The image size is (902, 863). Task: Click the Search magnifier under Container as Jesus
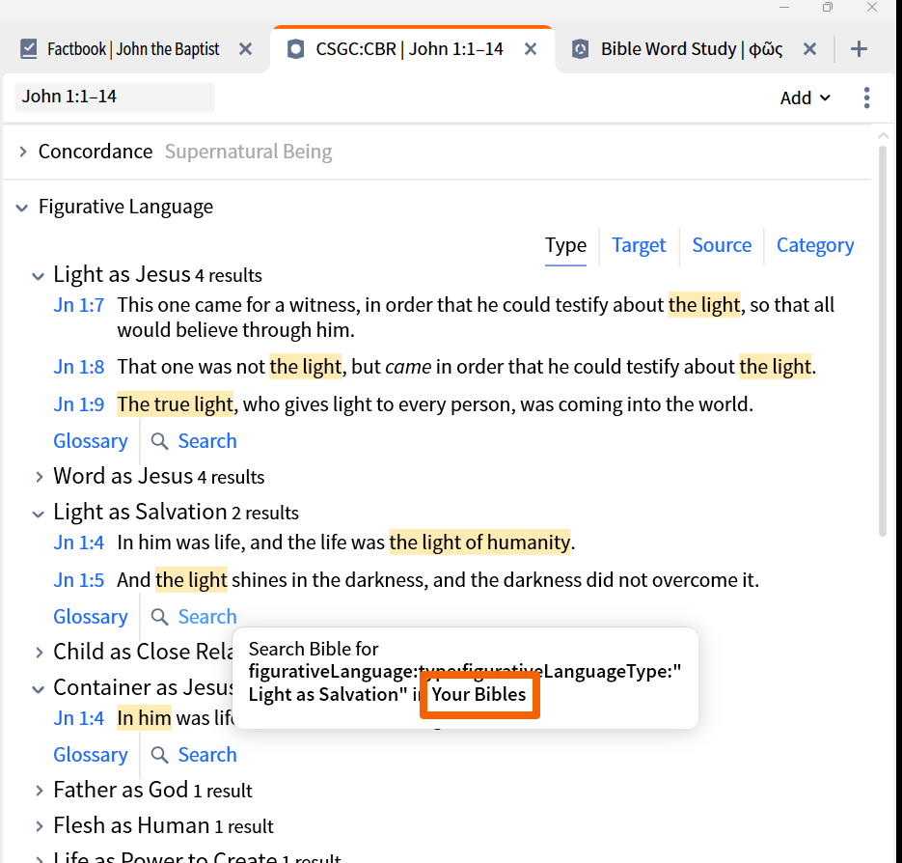coord(159,755)
